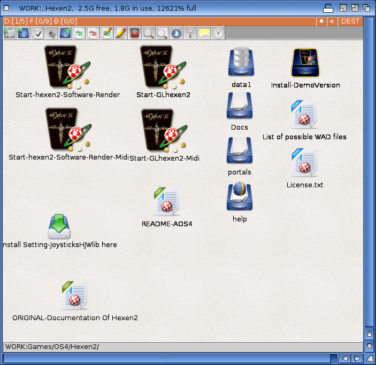This screenshot has width=376, height=365.
Task: Click the yellow pencil edit icon
Action: pos(121,33)
